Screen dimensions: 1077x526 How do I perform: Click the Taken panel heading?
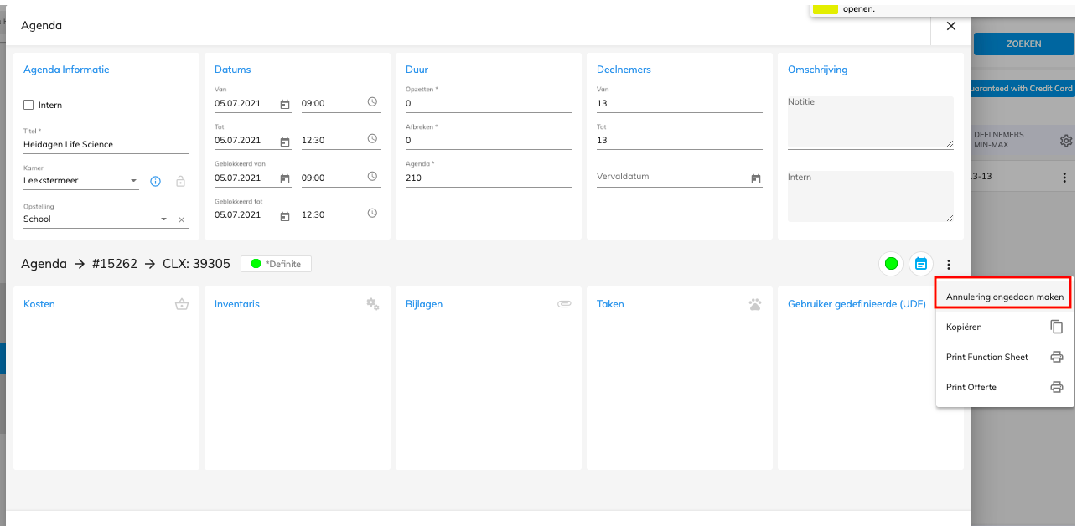(x=610, y=304)
